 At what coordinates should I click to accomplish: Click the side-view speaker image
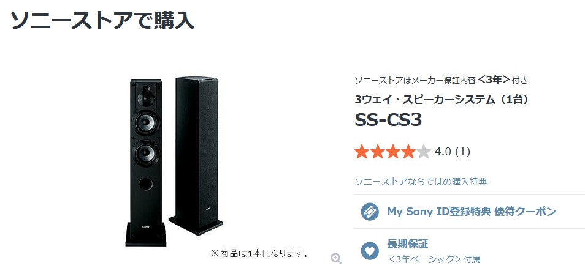click(x=196, y=155)
